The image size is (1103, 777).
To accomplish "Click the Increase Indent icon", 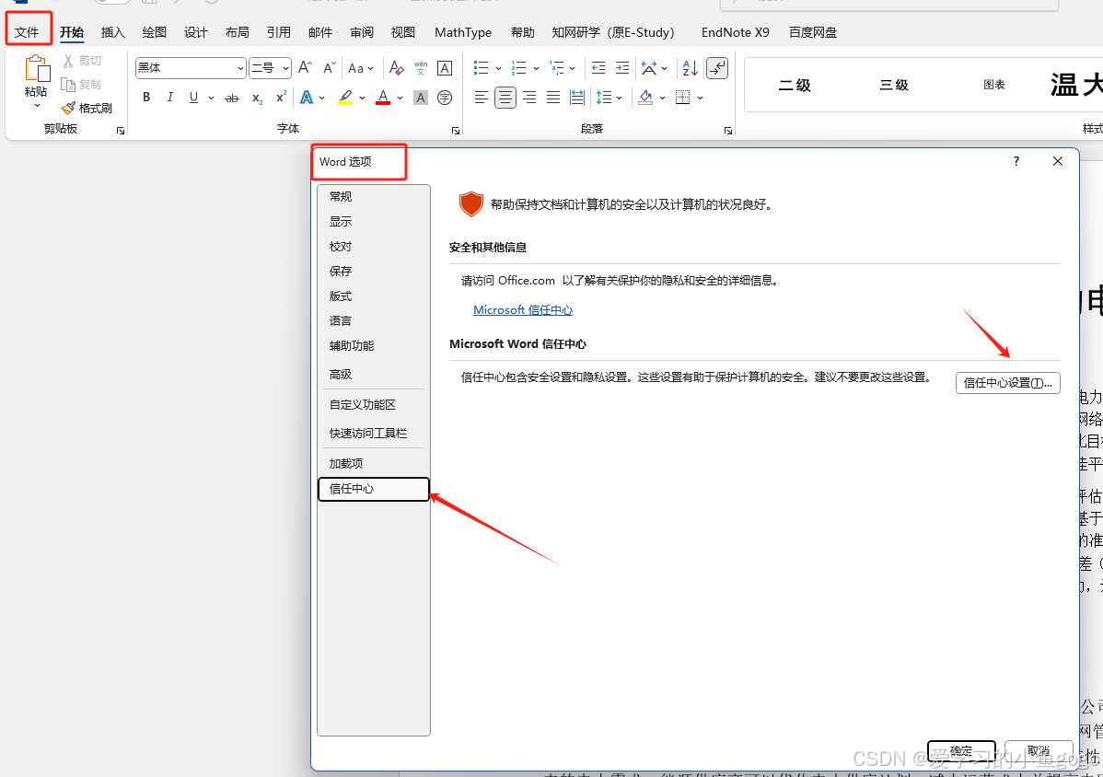I will pos(622,67).
